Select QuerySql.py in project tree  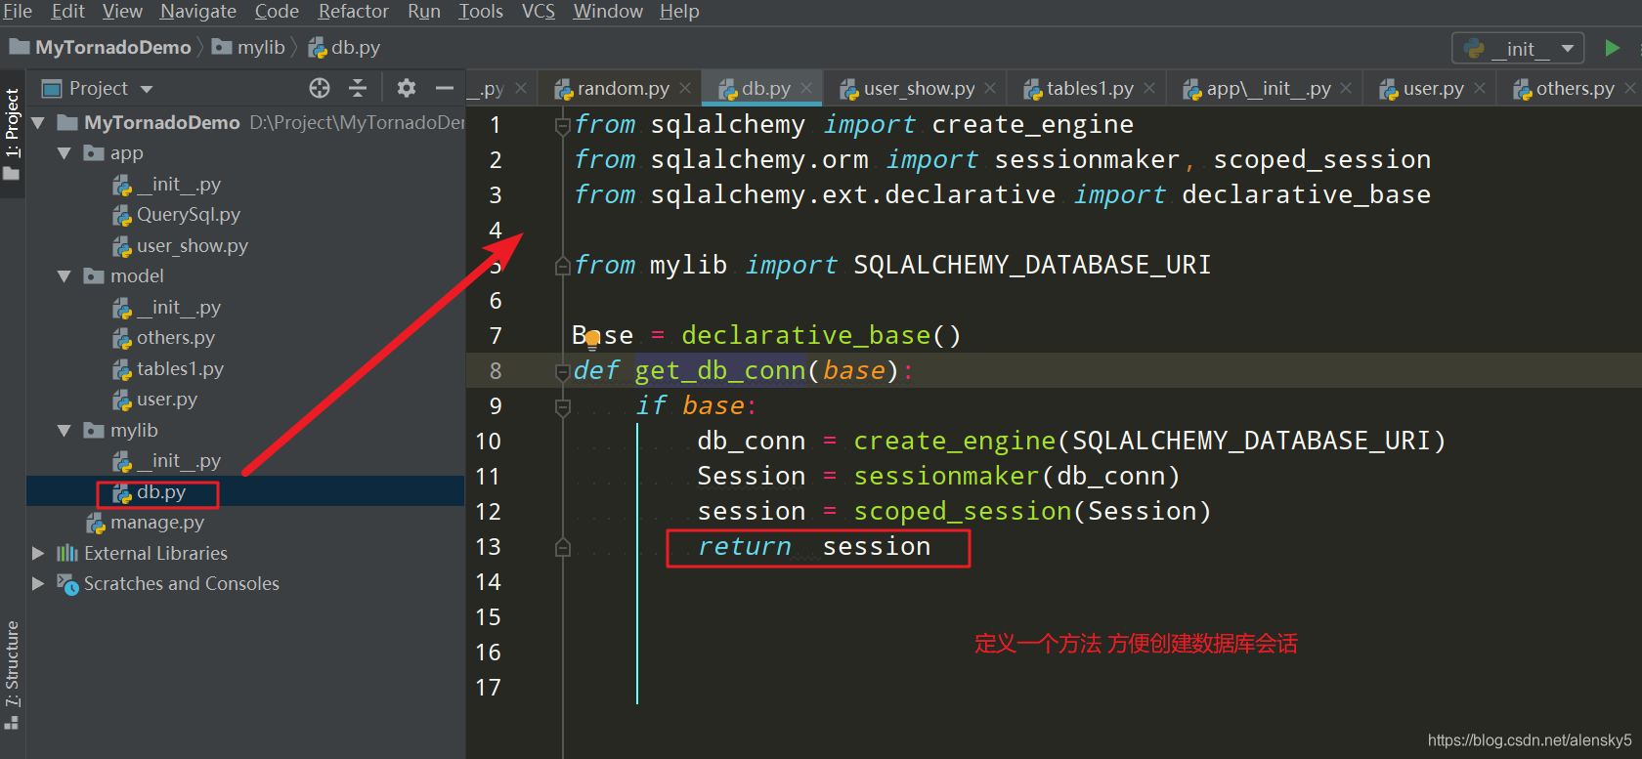click(x=176, y=215)
